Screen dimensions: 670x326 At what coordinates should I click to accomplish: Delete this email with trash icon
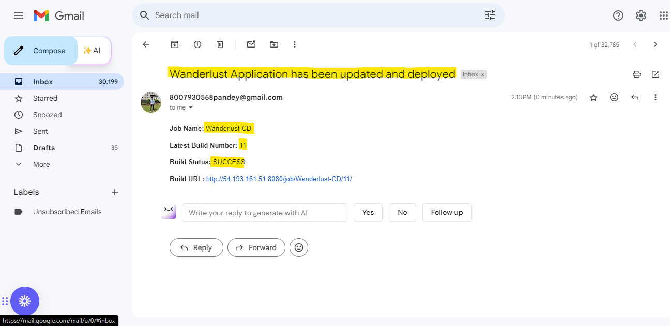[x=220, y=44]
